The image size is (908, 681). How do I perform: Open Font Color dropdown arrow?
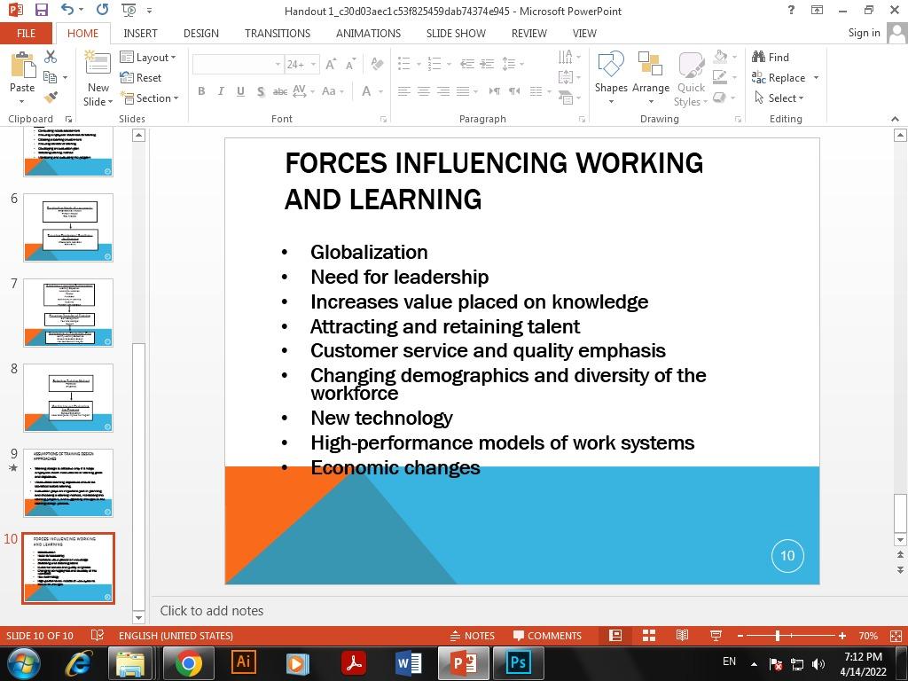380,91
